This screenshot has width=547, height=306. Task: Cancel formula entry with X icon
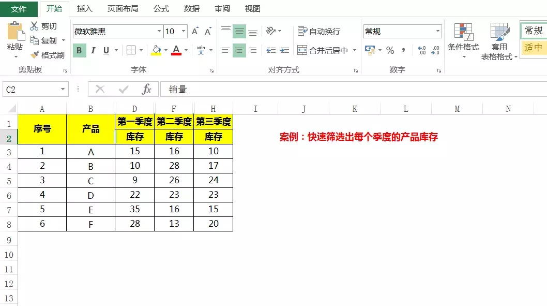(x=100, y=90)
